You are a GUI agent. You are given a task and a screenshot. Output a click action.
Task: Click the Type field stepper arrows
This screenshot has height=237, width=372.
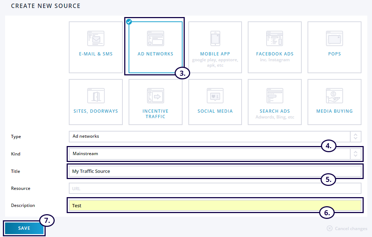(x=355, y=136)
